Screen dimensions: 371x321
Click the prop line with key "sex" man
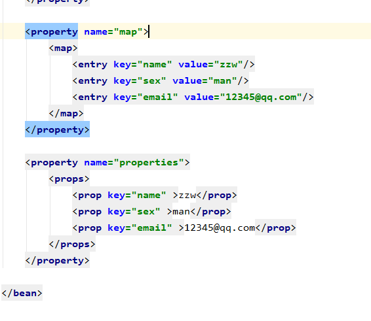tap(151, 211)
